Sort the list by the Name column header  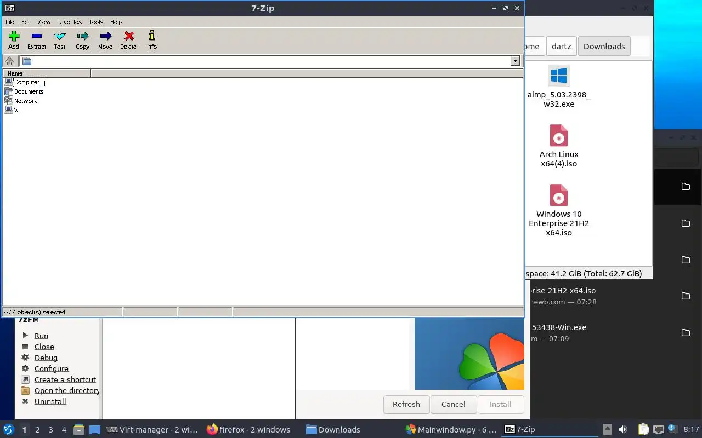click(47, 73)
